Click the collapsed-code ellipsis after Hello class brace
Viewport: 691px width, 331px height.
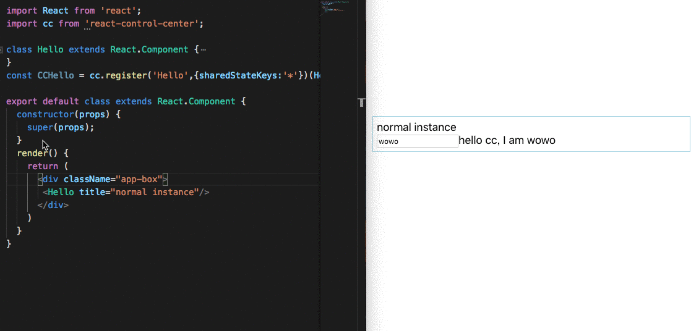tap(203, 50)
